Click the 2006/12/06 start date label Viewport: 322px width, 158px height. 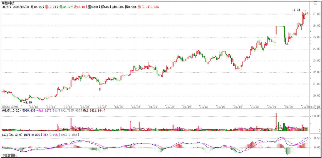pos(10,107)
